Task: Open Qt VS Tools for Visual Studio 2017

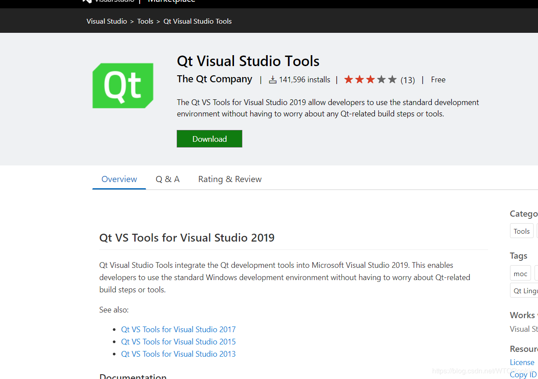Action: tap(178, 329)
